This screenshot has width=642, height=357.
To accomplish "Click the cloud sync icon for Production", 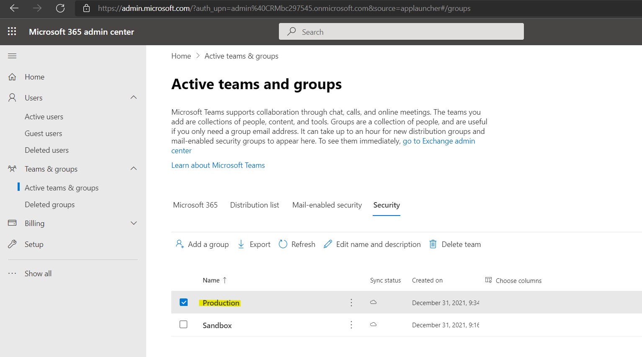I will (x=373, y=302).
